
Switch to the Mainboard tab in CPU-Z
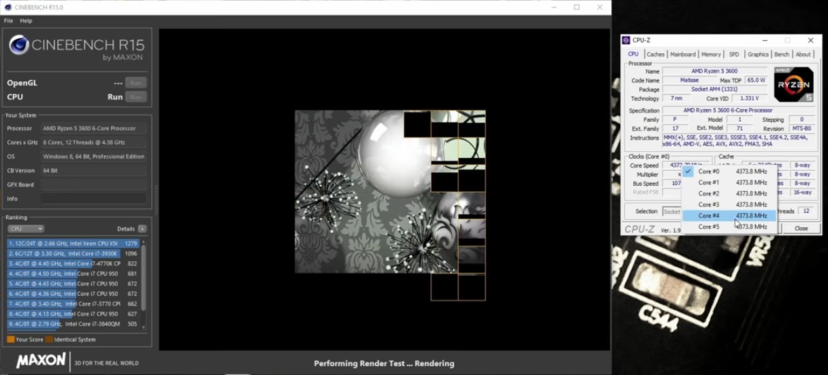[682, 54]
